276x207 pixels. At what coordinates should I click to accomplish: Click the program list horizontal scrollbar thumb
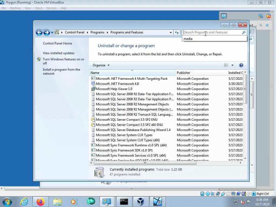[145, 163]
